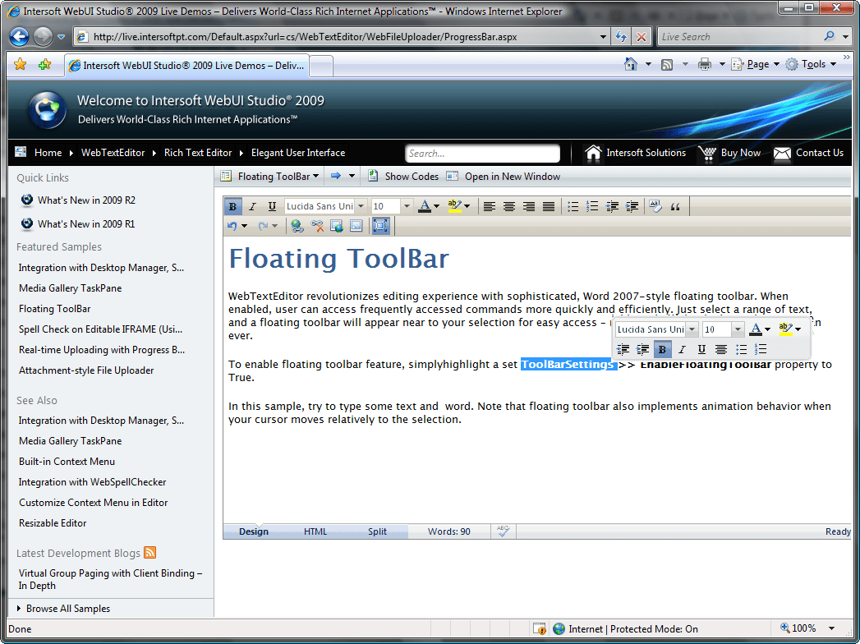Toggle full screen editor mode
Screen dimensions: 860x644
[x=380, y=226]
